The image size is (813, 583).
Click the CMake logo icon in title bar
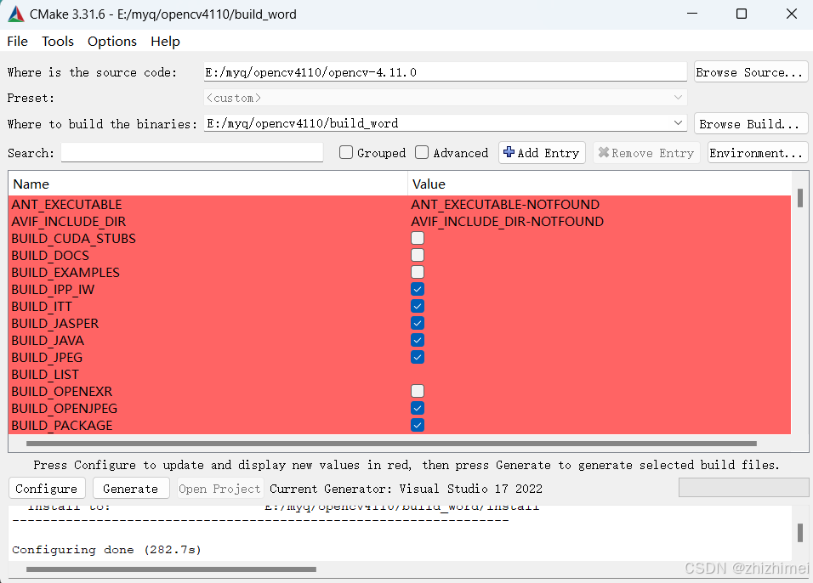tap(16, 14)
